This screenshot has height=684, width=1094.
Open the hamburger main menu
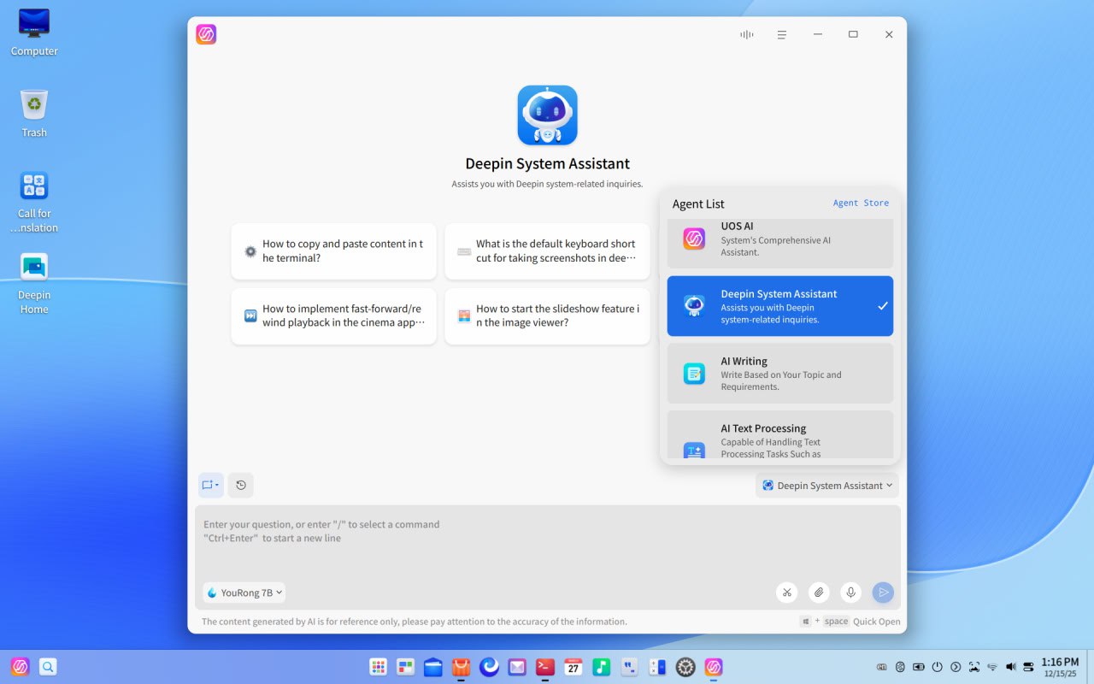pos(781,34)
